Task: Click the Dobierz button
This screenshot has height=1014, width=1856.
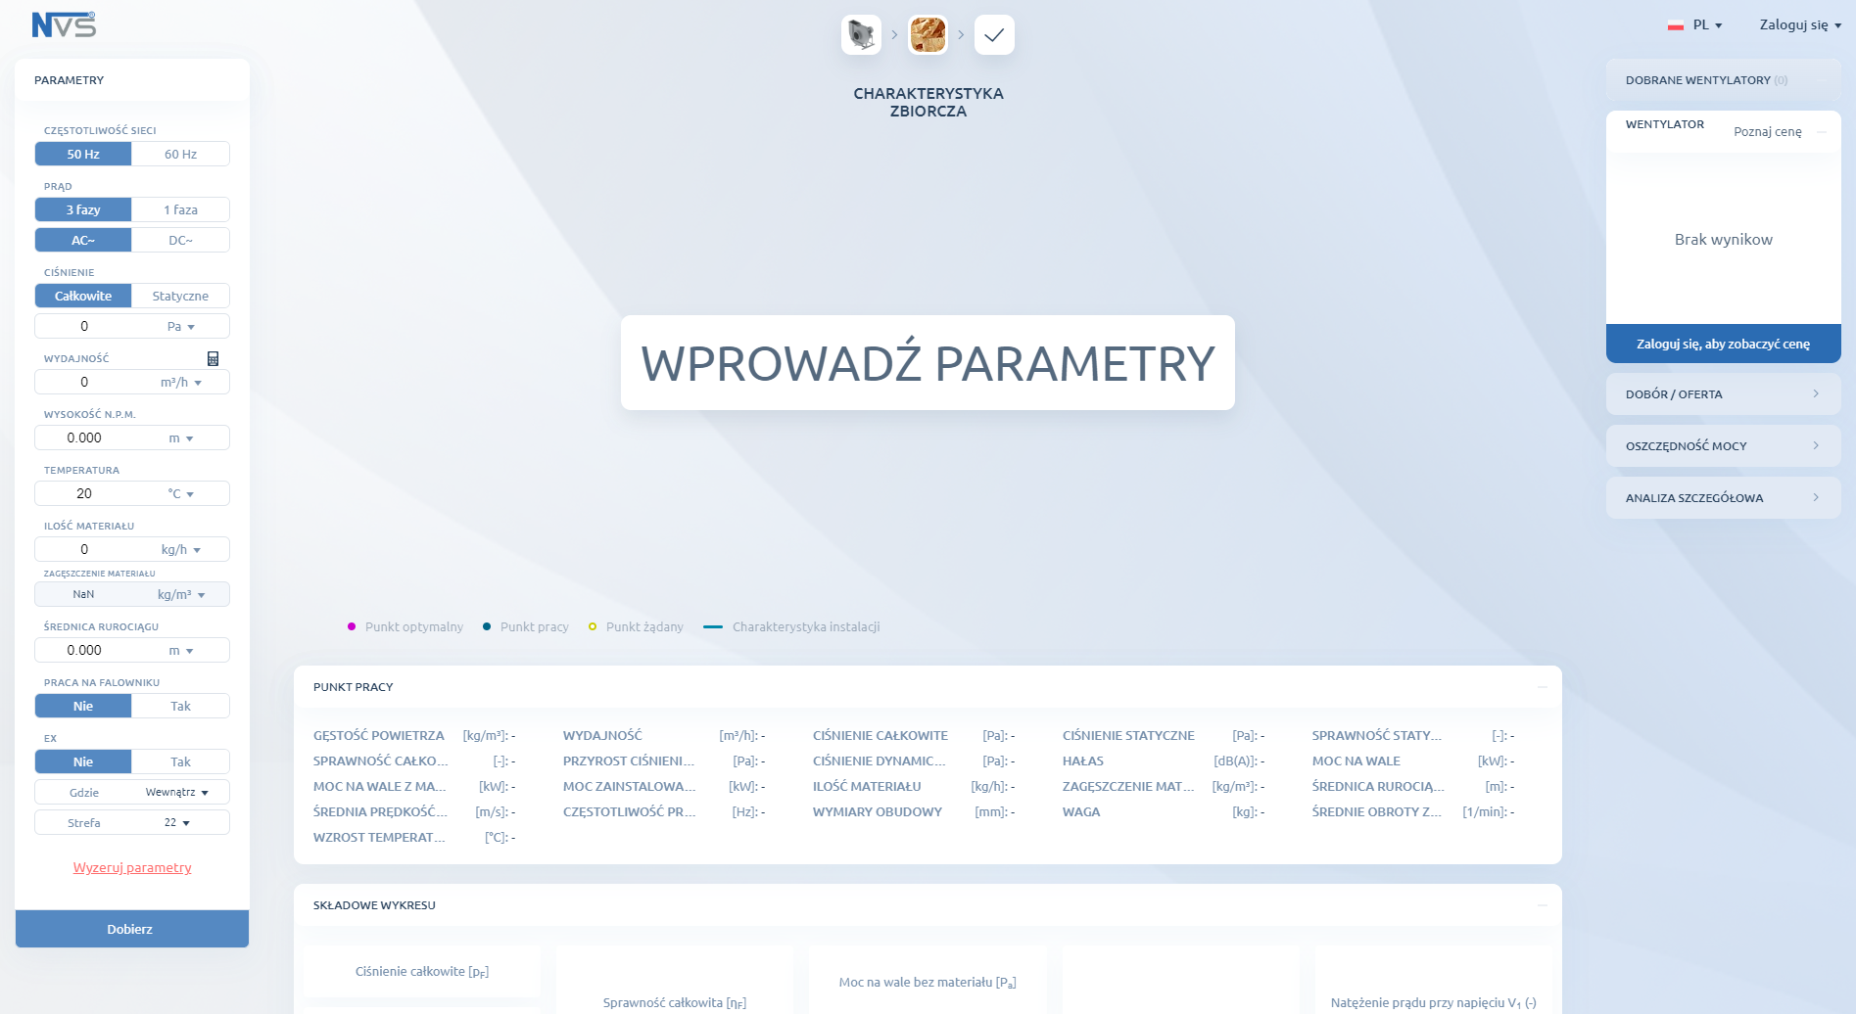Action: (131, 929)
